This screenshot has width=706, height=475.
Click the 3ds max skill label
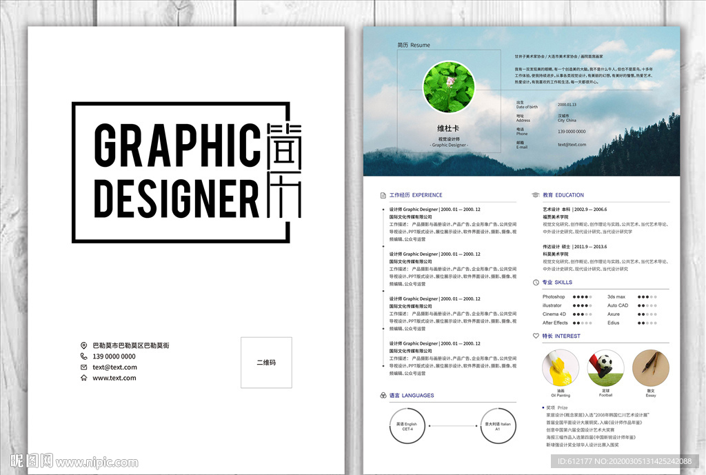coord(616,296)
